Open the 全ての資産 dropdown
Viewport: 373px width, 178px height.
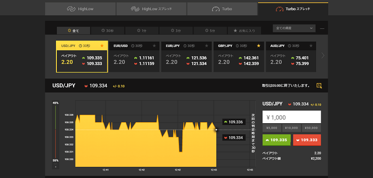coord(294,28)
